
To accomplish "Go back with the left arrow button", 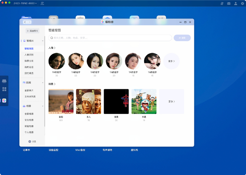I will point(25,22).
